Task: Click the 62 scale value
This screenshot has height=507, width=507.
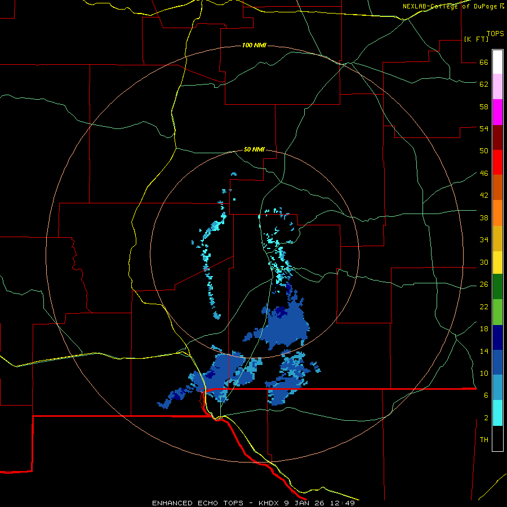Action: point(484,84)
